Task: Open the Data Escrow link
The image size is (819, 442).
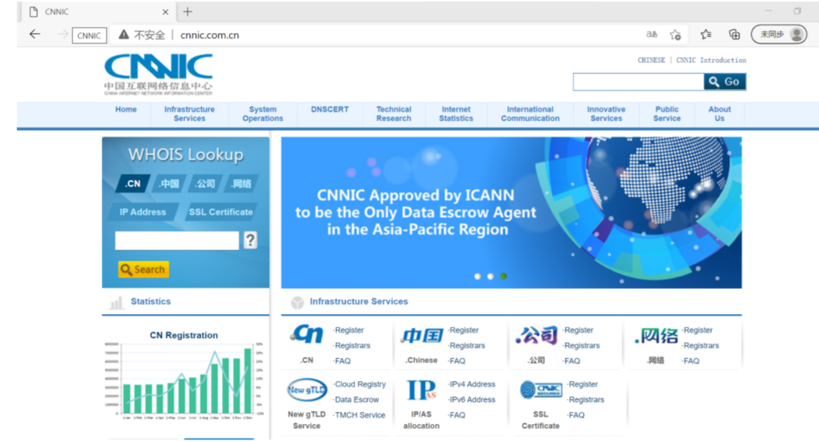Action: 357,400
